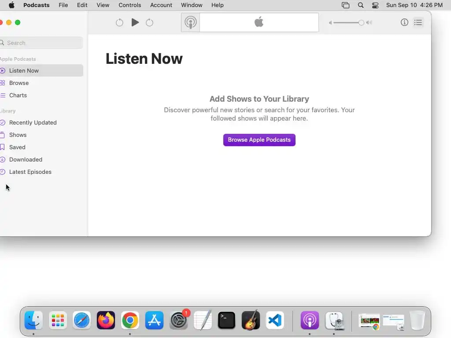The image size is (451, 338).
Task: Open Terminal from the Dock
Action: pyautogui.click(x=227, y=320)
